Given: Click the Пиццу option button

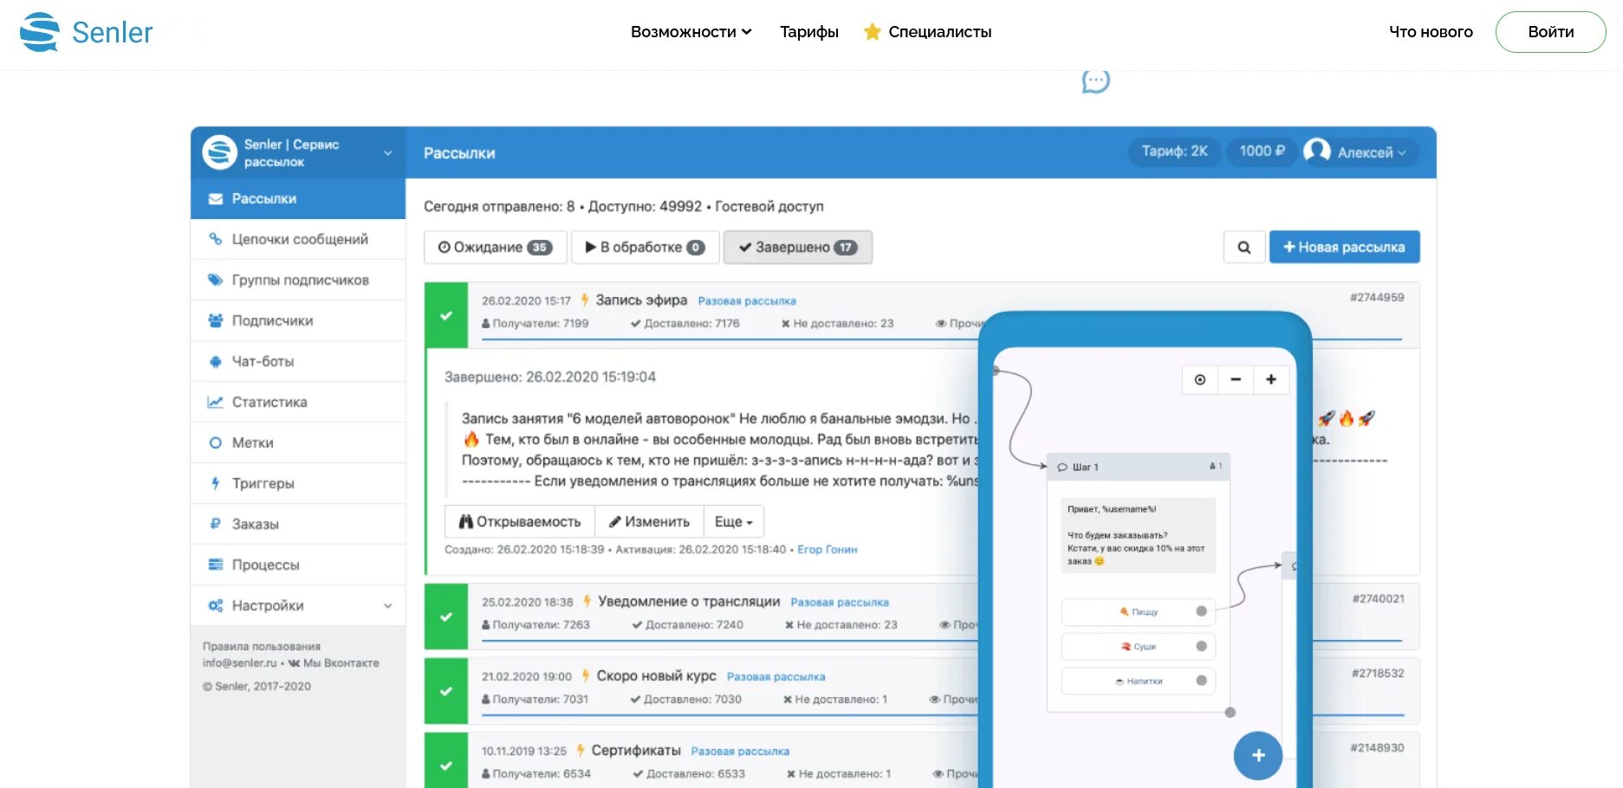Looking at the screenshot, I should pyautogui.click(x=1138, y=611).
